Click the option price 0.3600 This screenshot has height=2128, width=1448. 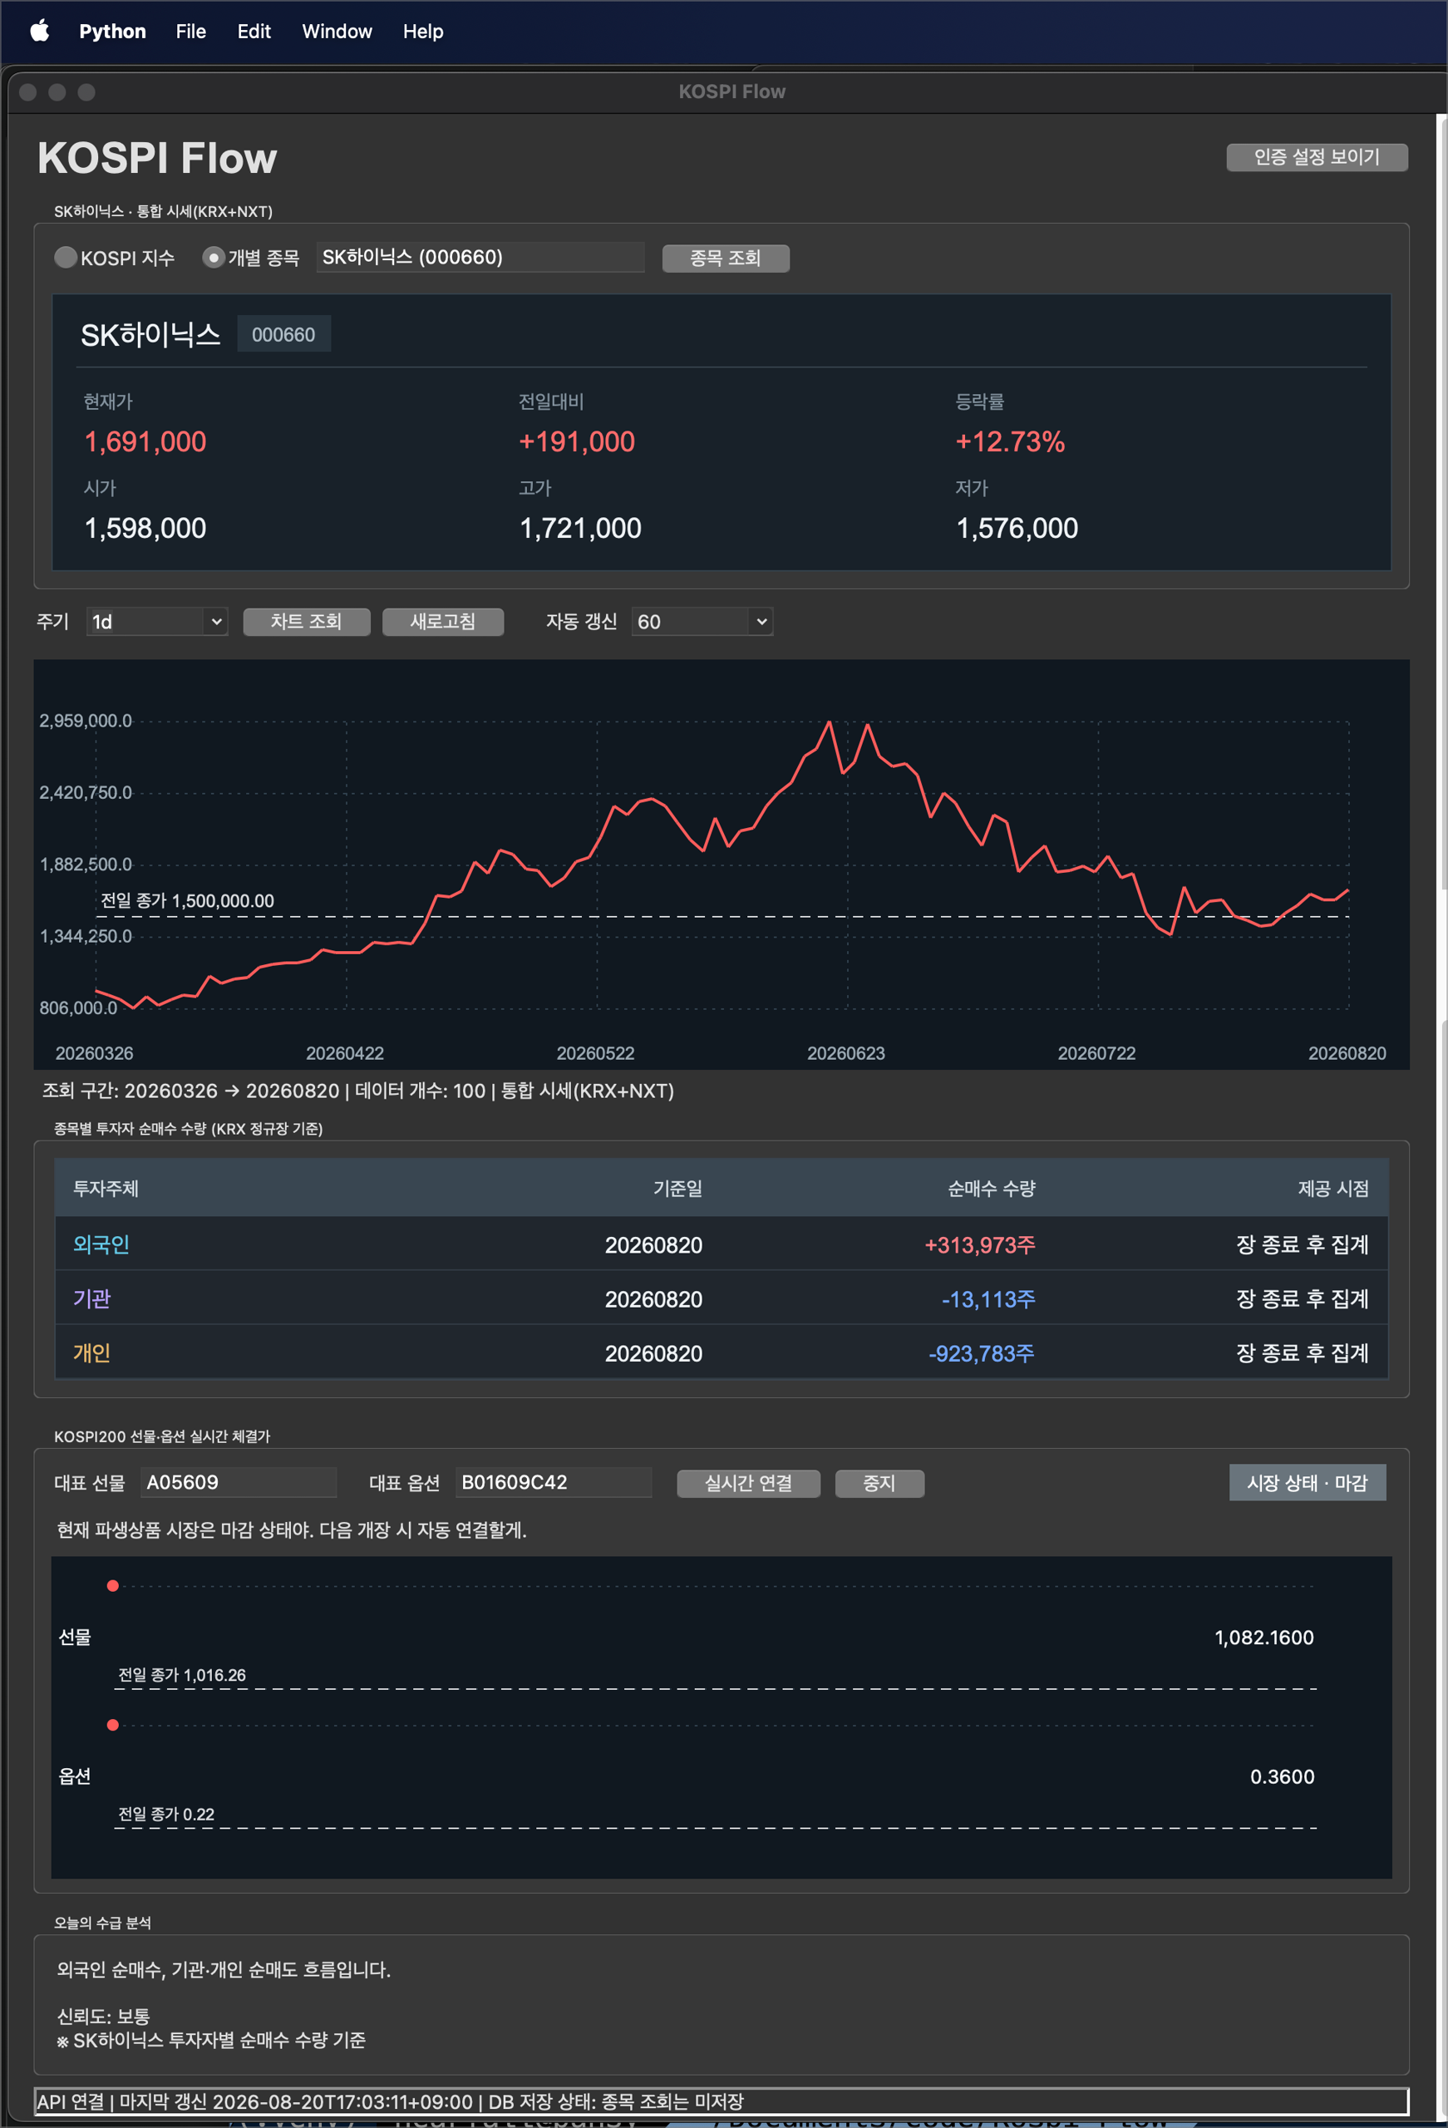pyautogui.click(x=1283, y=1776)
